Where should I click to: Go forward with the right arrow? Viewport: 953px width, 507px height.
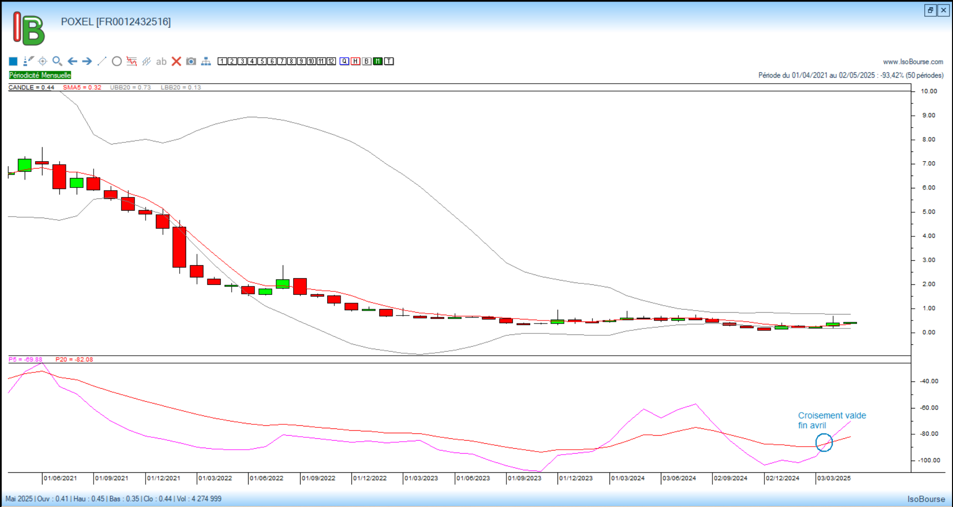pos(87,61)
